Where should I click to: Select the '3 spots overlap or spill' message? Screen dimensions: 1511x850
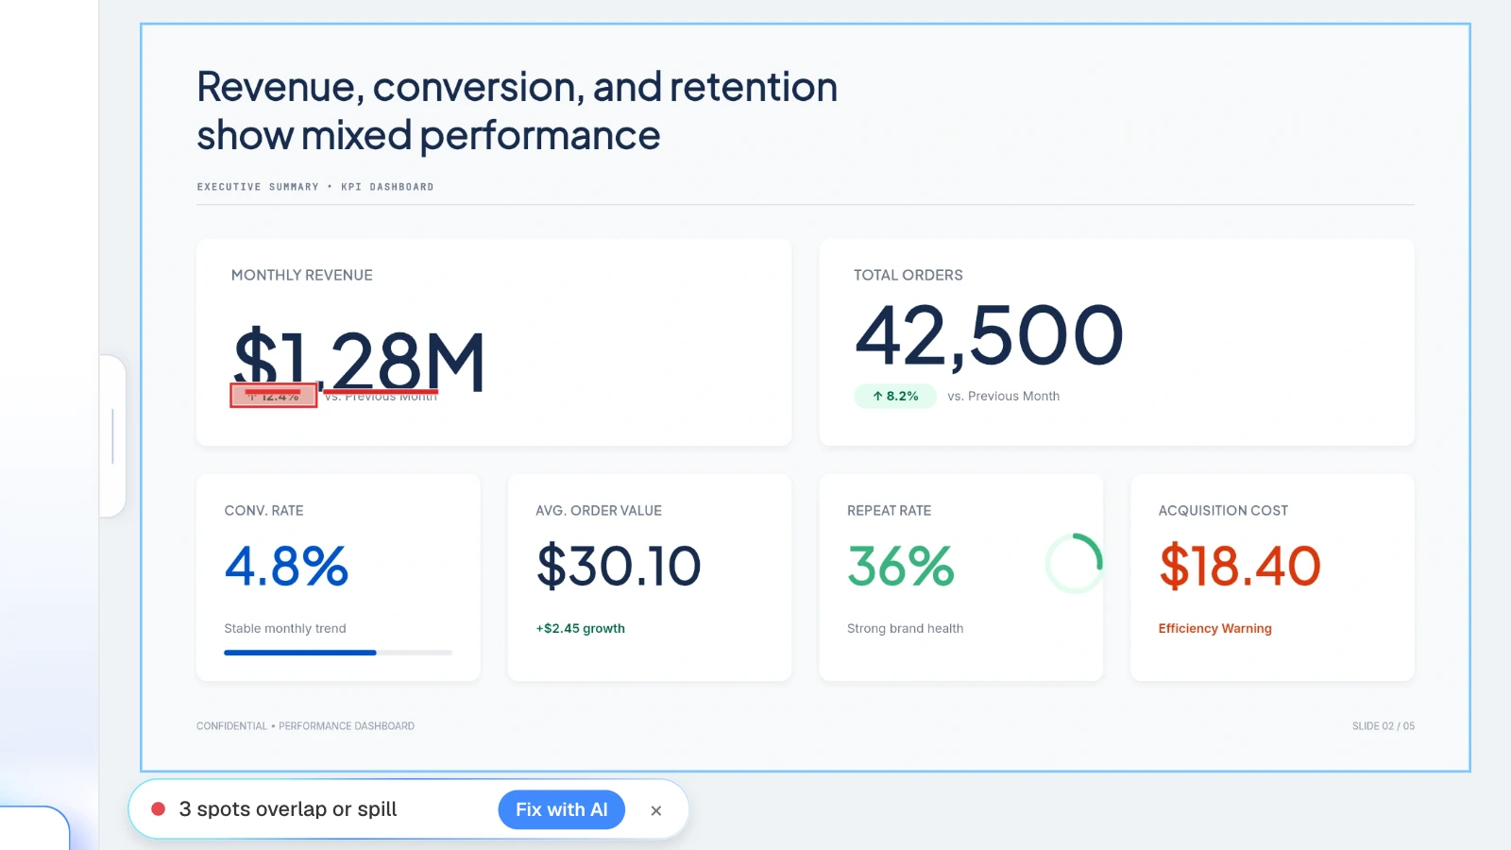(x=288, y=809)
